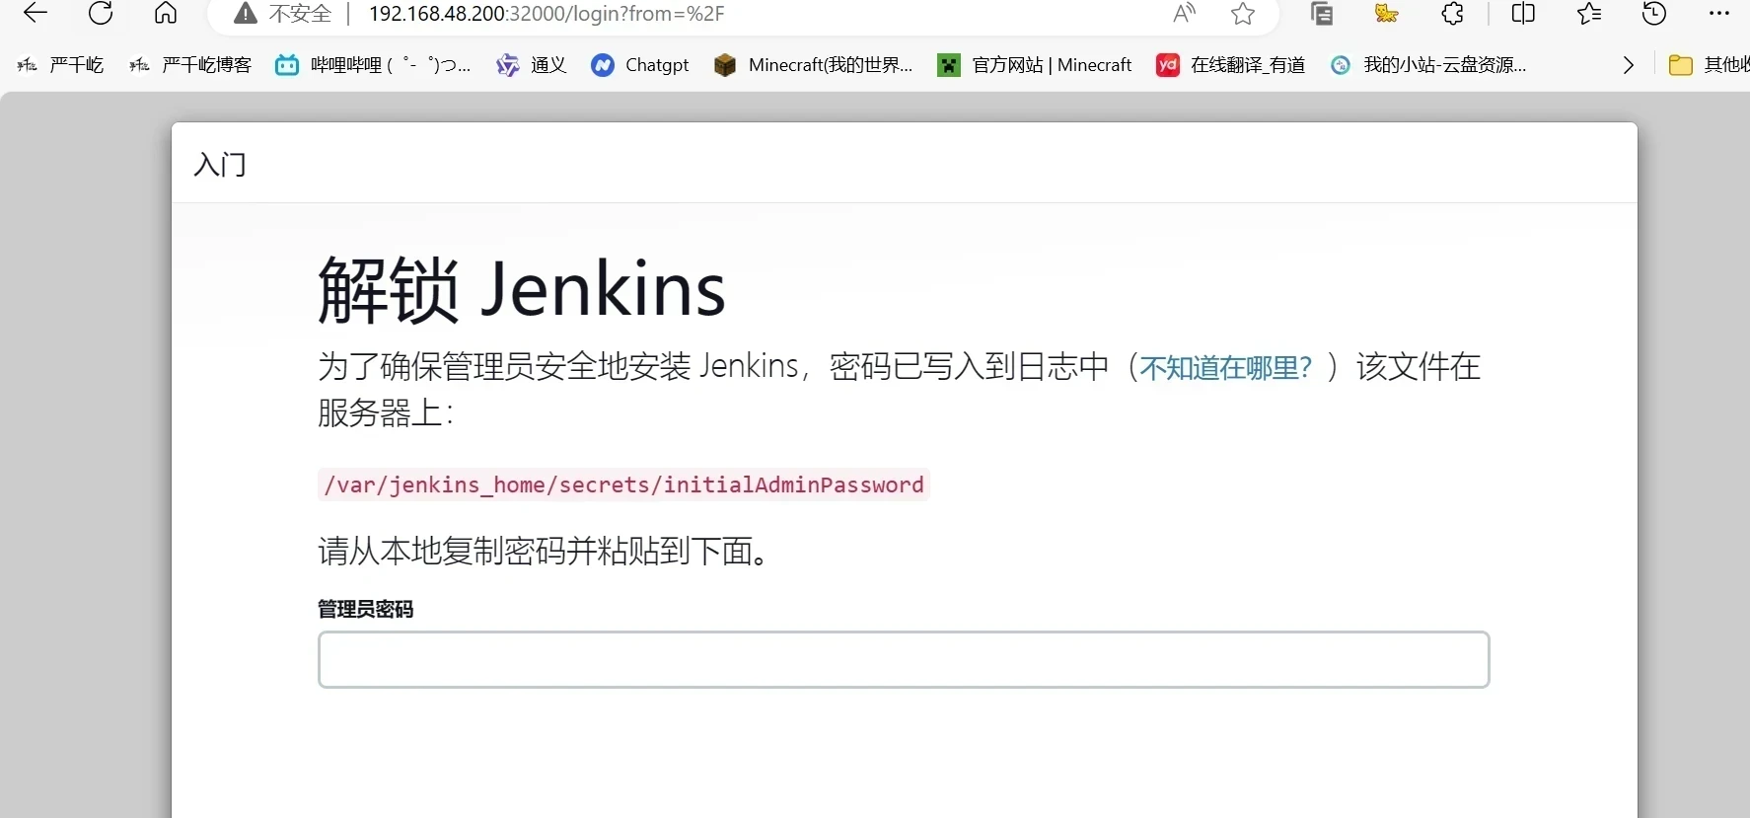Image resolution: width=1750 pixels, height=818 pixels.
Task: Focus the 管理员密码 input field
Action: (x=903, y=659)
